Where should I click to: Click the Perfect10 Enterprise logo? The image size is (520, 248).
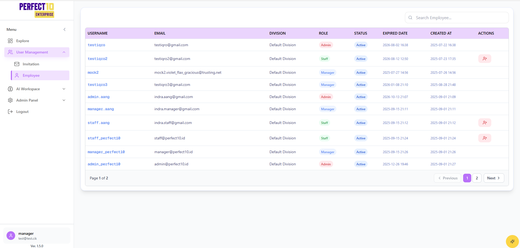(37, 10)
